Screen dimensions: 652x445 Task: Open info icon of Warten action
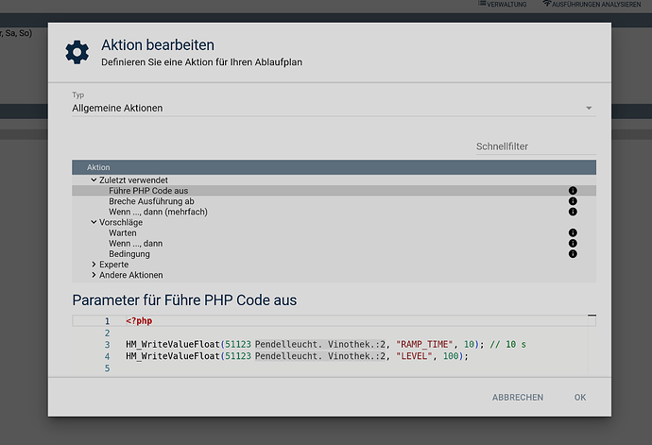573,232
